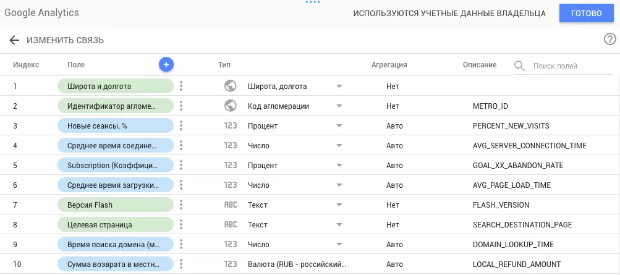
Task: Click 123 type icon in LOCAL_REFUND_AMOUNT row
Action: pyautogui.click(x=231, y=264)
